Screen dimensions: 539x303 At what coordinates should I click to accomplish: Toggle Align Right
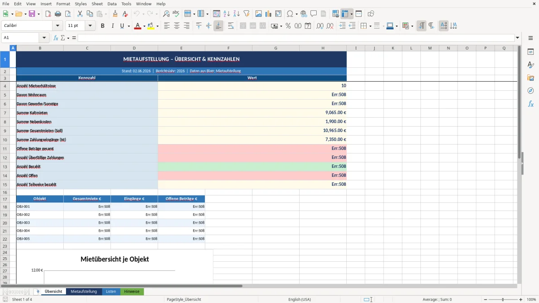click(186, 26)
